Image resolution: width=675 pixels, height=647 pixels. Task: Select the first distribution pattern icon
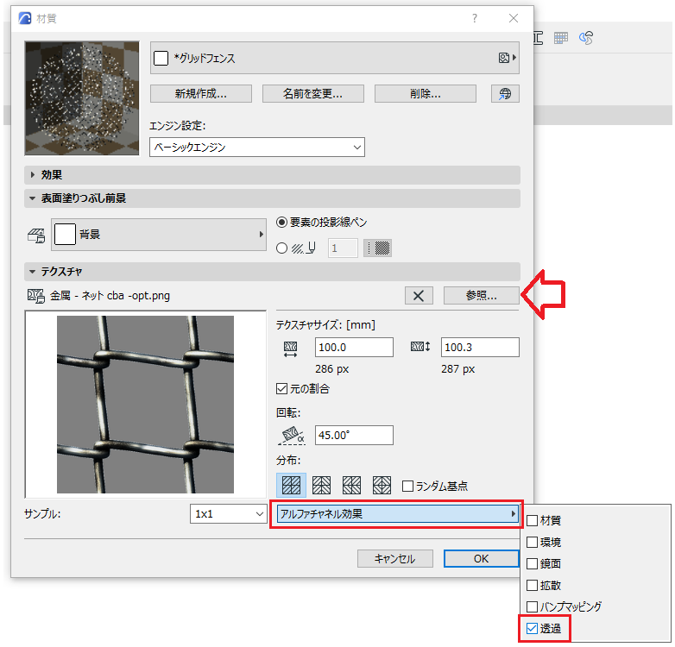(291, 485)
